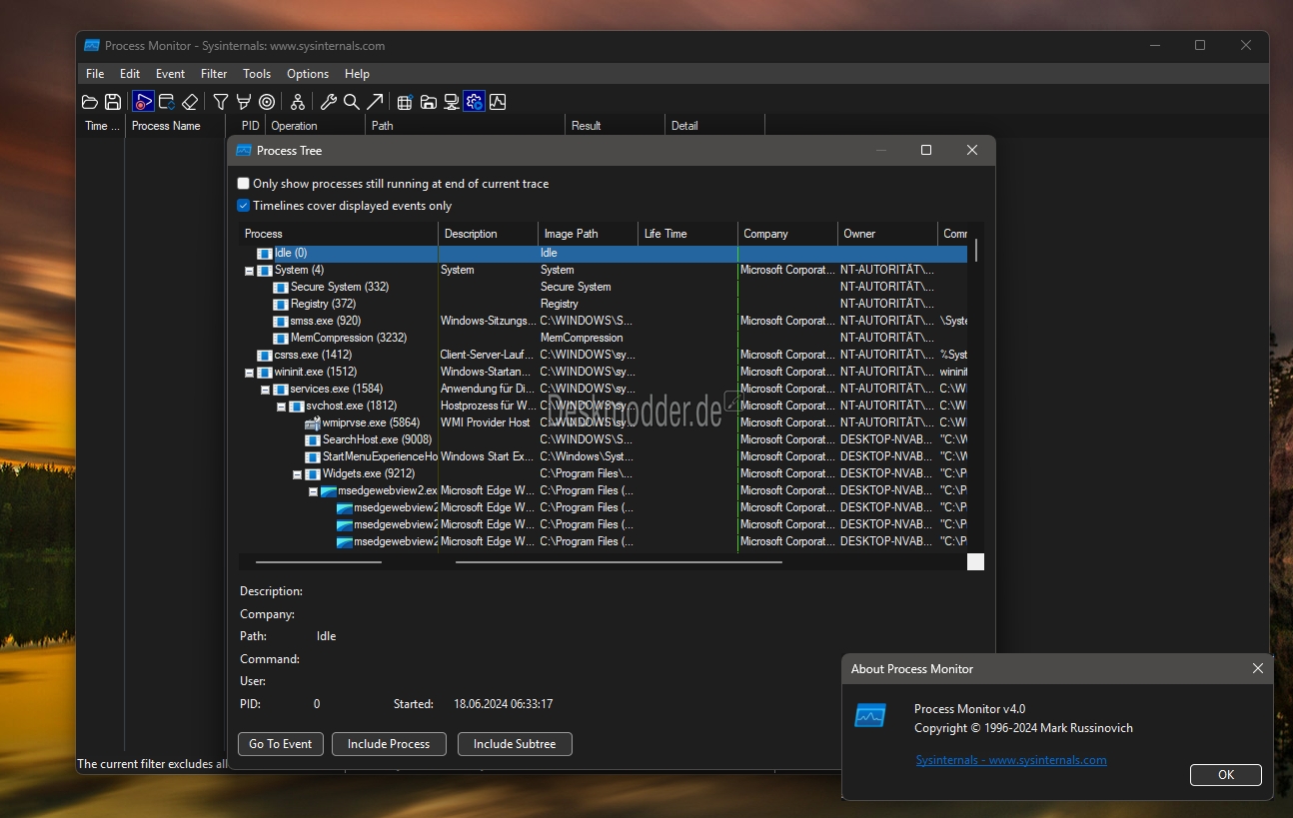
Task: Collapse the Widgets.exe (9212) node
Action: pyautogui.click(x=297, y=474)
